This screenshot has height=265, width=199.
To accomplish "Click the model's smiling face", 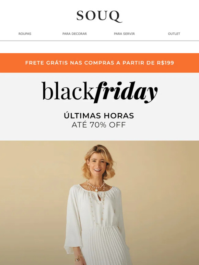I will click(x=97, y=164).
